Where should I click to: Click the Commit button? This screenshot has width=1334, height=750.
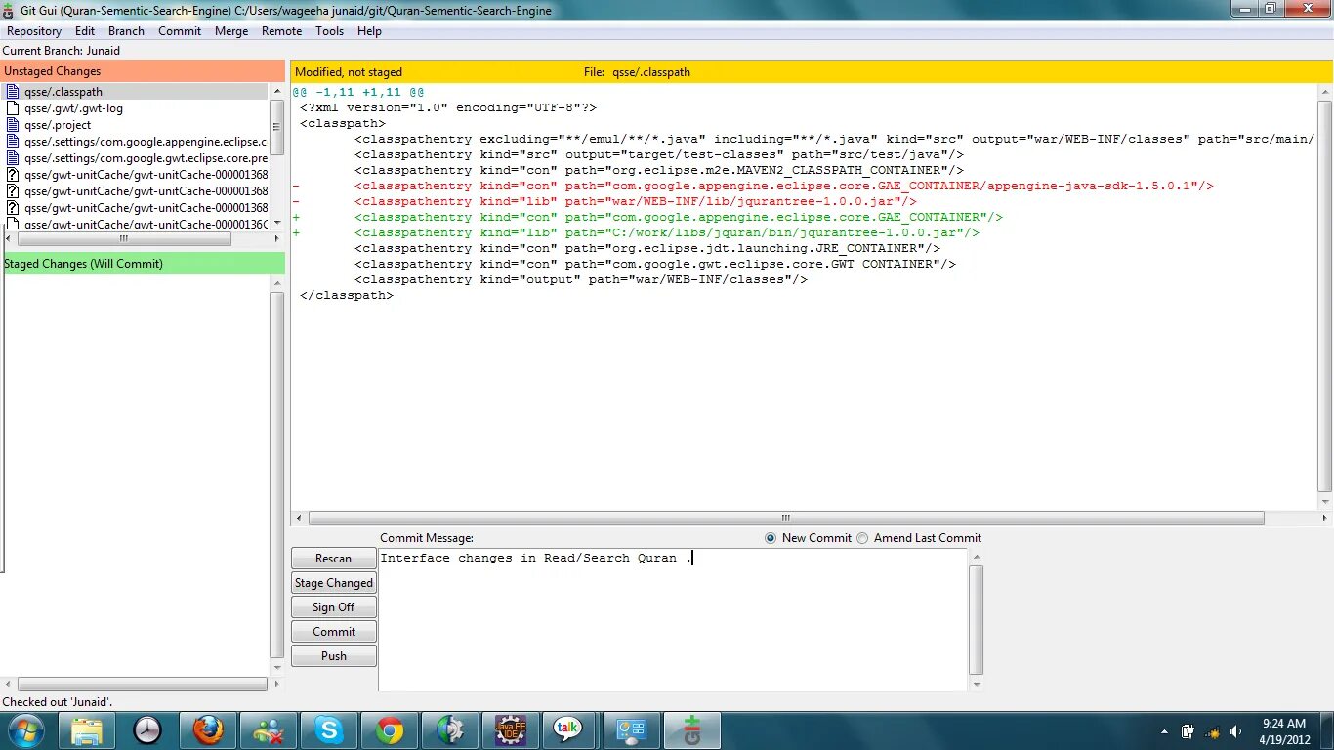(333, 632)
